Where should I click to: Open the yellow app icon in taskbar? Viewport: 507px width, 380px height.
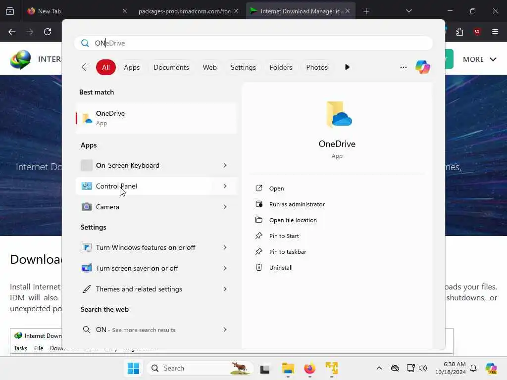click(x=331, y=368)
